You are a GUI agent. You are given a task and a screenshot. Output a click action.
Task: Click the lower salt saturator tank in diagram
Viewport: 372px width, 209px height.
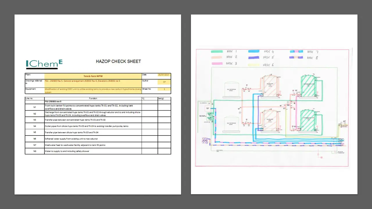pos(232,124)
